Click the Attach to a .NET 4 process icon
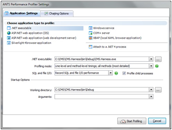 (91, 47)
